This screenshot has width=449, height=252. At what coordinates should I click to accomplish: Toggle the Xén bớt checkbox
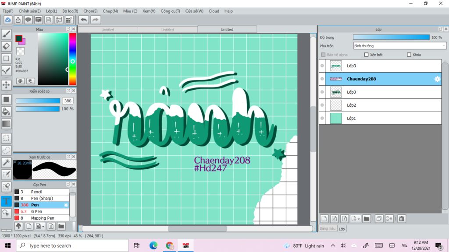pyautogui.click(x=366, y=55)
